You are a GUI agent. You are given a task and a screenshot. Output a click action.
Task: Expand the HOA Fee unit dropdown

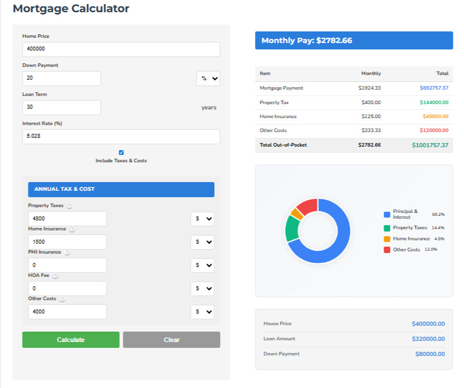click(x=202, y=289)
